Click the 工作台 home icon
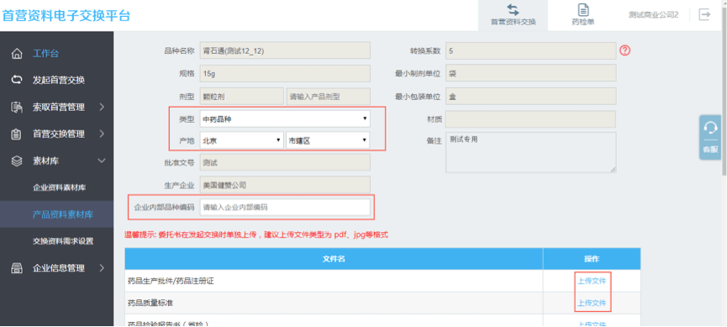The height and width of the screenshot is (327, 727). [x=17, y=53]
